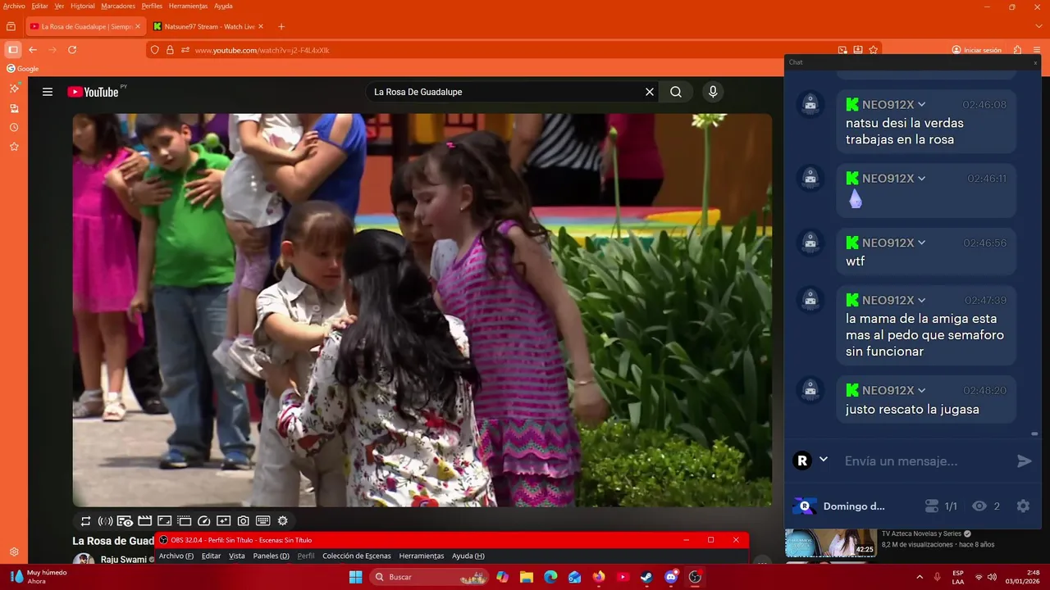
Task: Click the video filters sparkle icon
Action: (x=224, y=521)
